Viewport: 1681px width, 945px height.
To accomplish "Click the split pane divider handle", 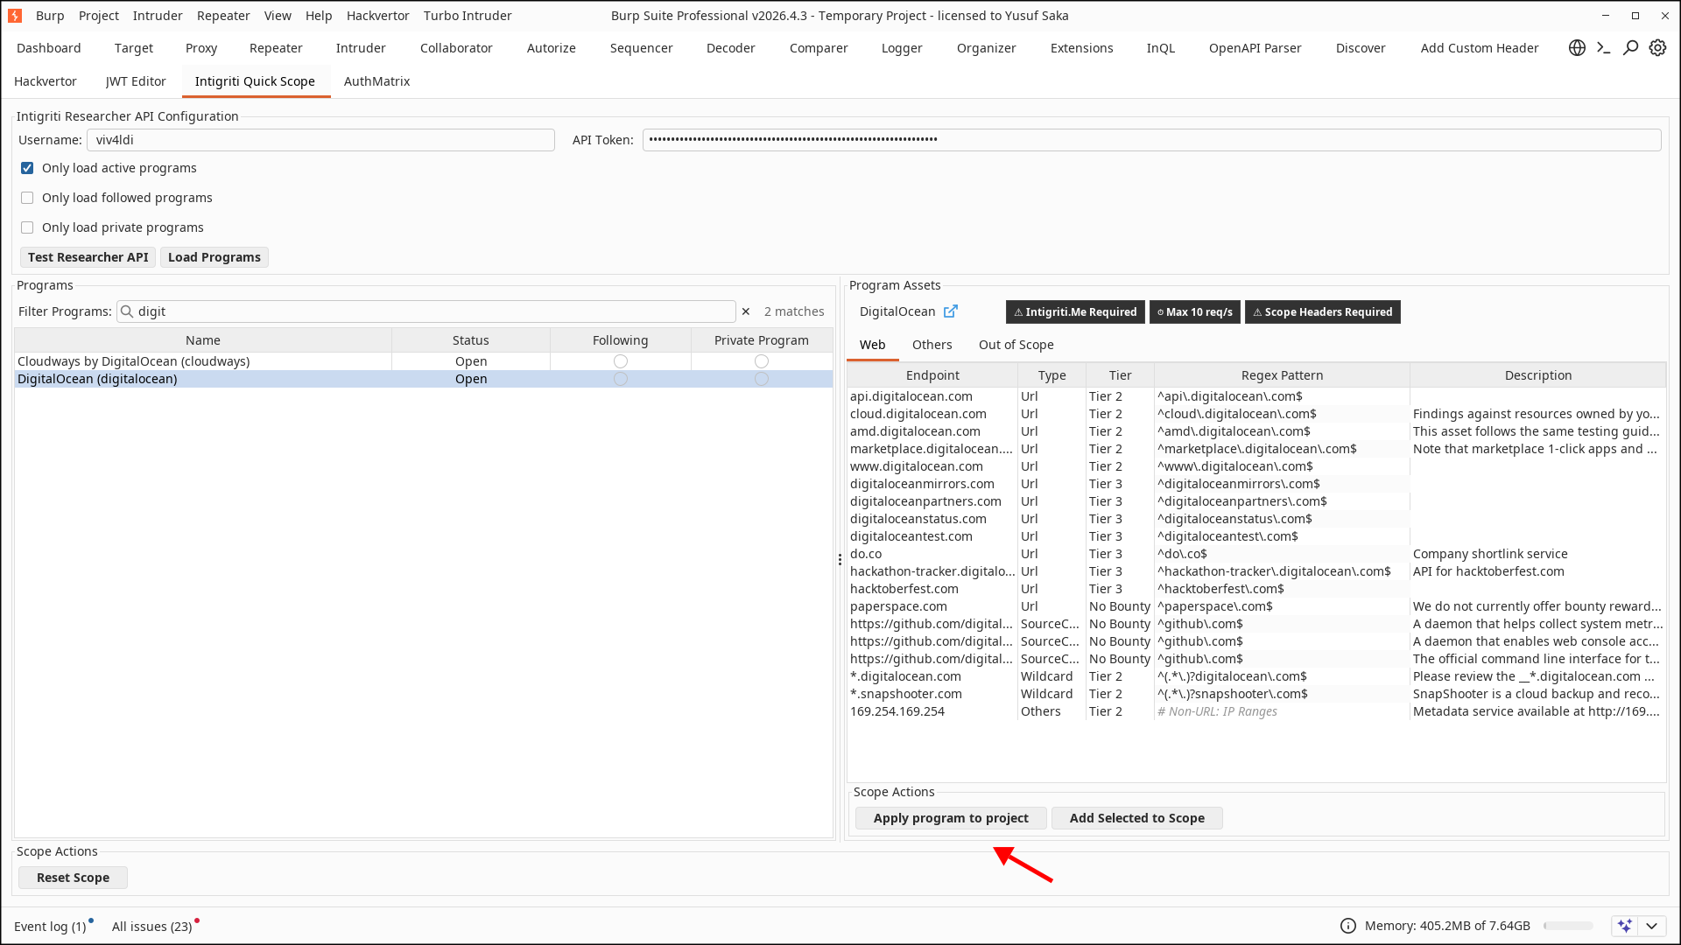I will pos(840,560).
